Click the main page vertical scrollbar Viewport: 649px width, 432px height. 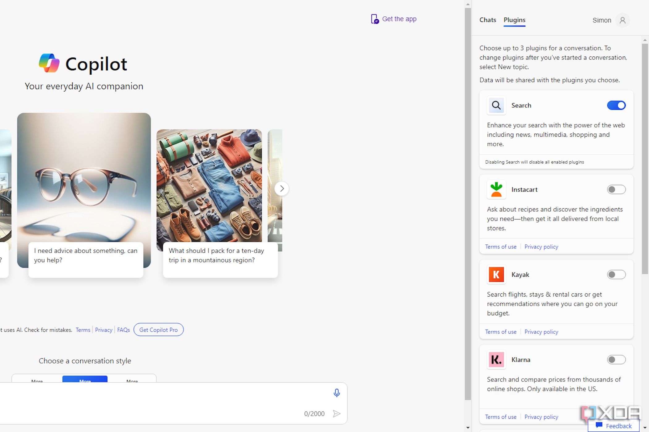(468, 204)
